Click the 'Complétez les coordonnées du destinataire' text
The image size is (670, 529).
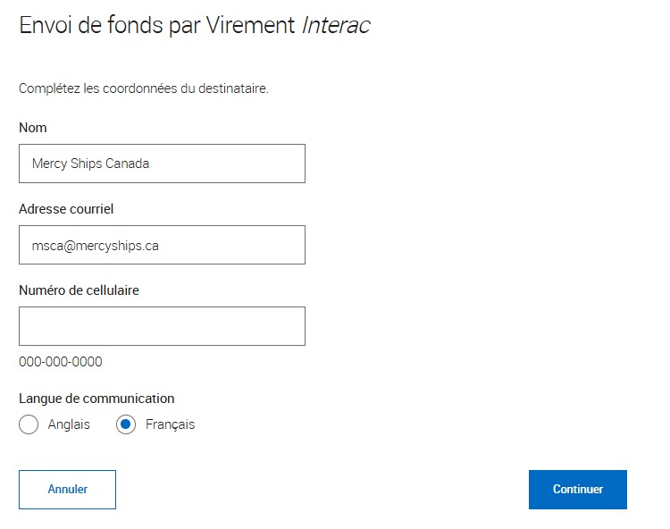(x=144, y=88)
